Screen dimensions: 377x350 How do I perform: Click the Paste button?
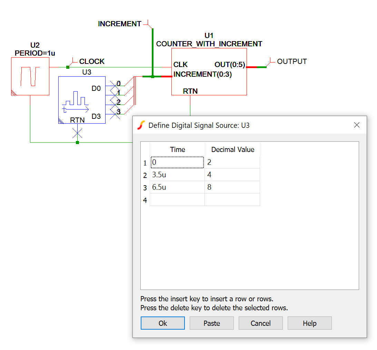pyautogui.click(x=211, y=323)
